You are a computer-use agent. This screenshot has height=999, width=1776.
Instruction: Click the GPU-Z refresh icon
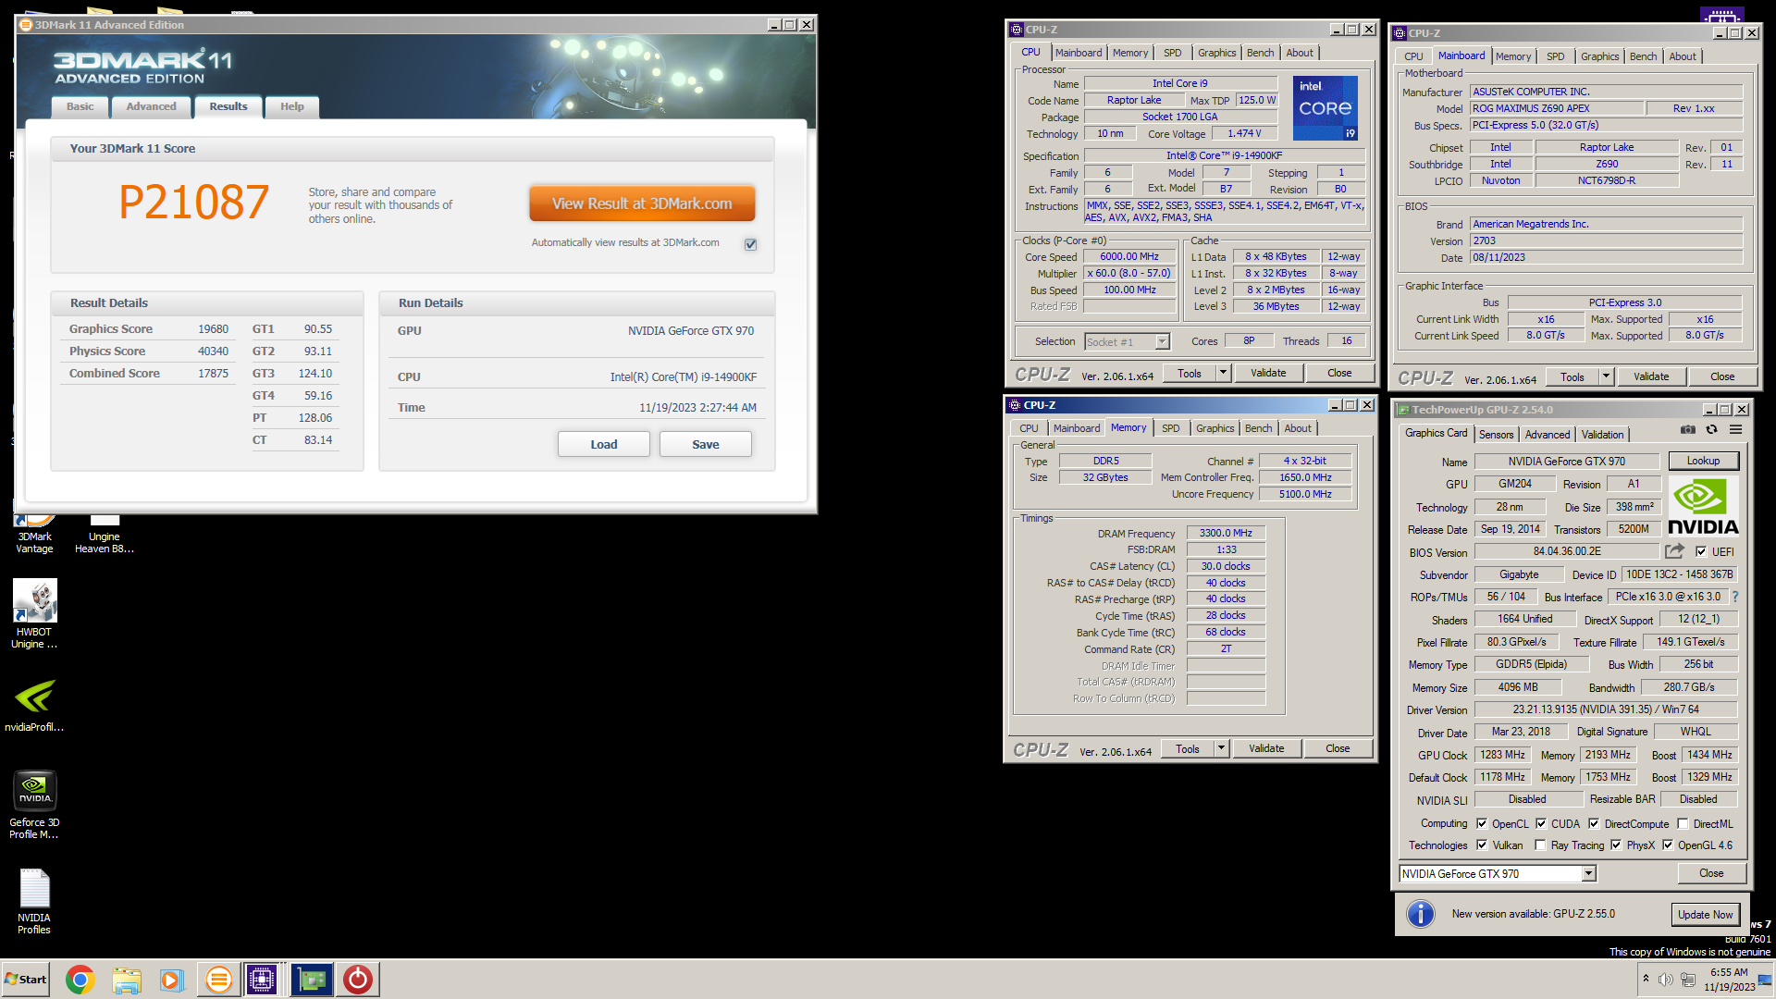(1712, 430)
